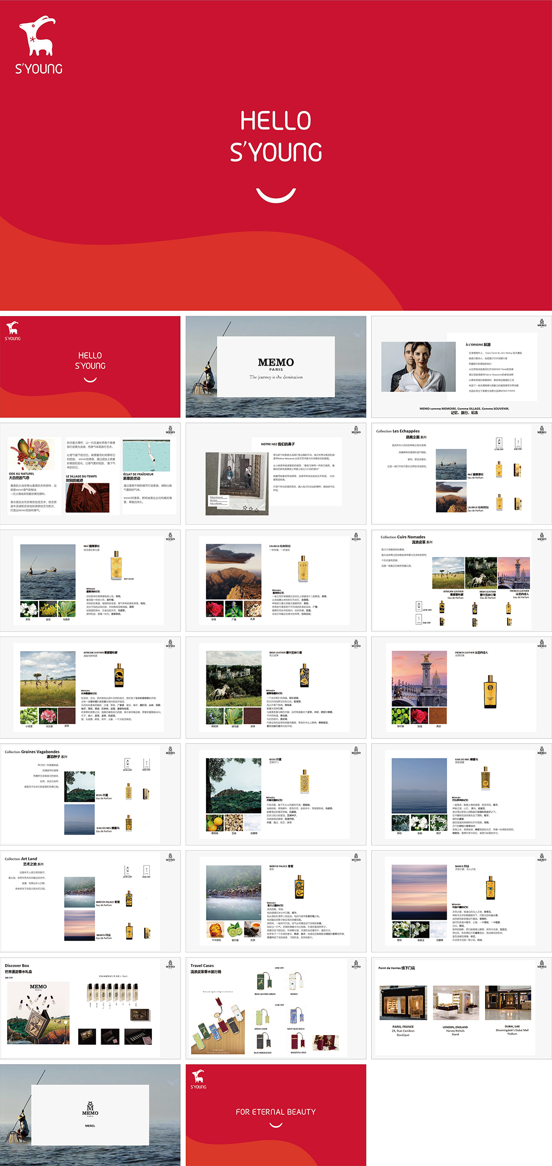This screenshot has width=552, height=1166.
Task: Click the large HELLO S'YOUNG banner title
Action: pos(276,137)
